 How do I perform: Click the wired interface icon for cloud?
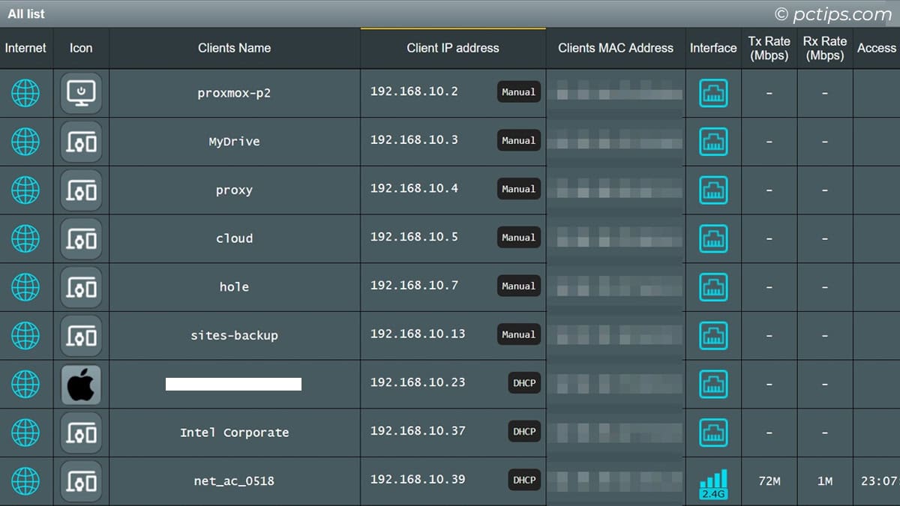(713, 238)
